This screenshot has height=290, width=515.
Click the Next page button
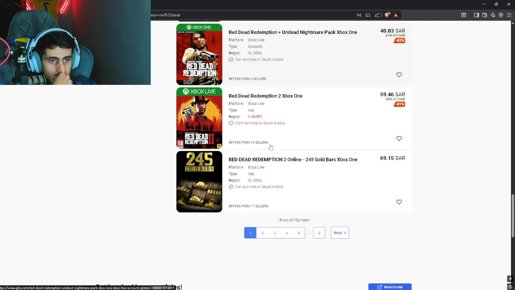340,233
